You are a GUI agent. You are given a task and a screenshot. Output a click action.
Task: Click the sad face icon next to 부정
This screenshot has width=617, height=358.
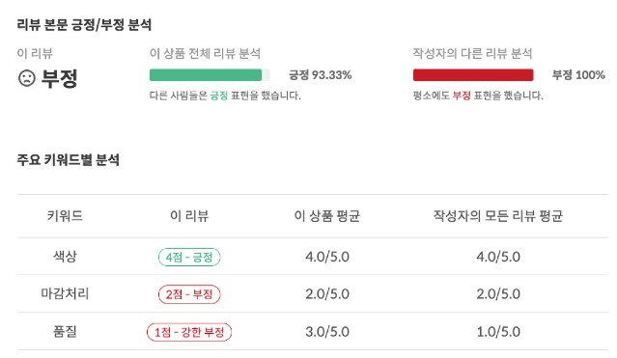coord(27,78)
